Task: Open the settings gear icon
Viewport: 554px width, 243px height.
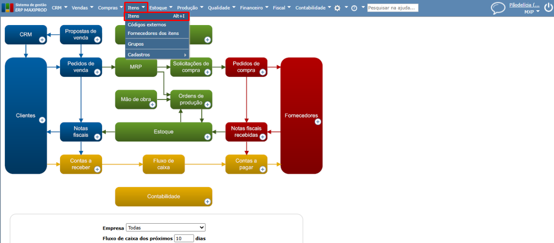Action: point(338,8)
